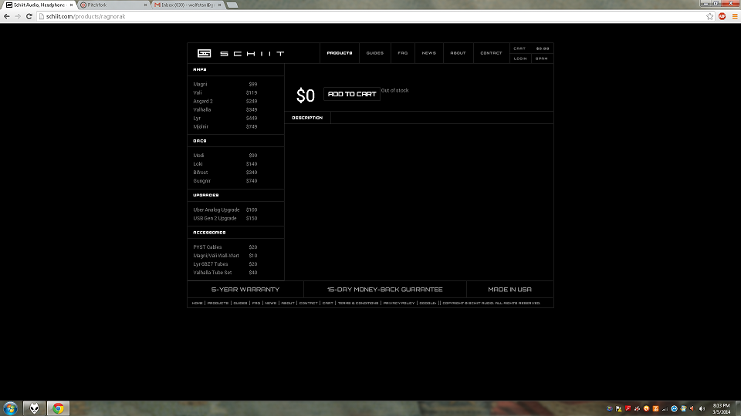The height and width of the screenshot is (416, 741).
Task: Click the Login link in header
Action: point(520,59)
